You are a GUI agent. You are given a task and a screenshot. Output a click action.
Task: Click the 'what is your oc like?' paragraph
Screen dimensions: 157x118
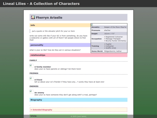pos(55,50)
